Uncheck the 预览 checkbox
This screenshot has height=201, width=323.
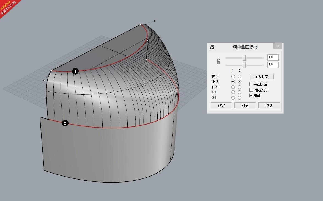(251, 96)
